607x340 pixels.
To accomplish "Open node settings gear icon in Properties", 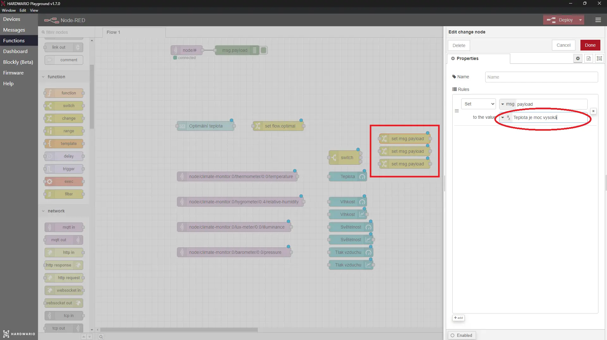I will pos(578,58).
